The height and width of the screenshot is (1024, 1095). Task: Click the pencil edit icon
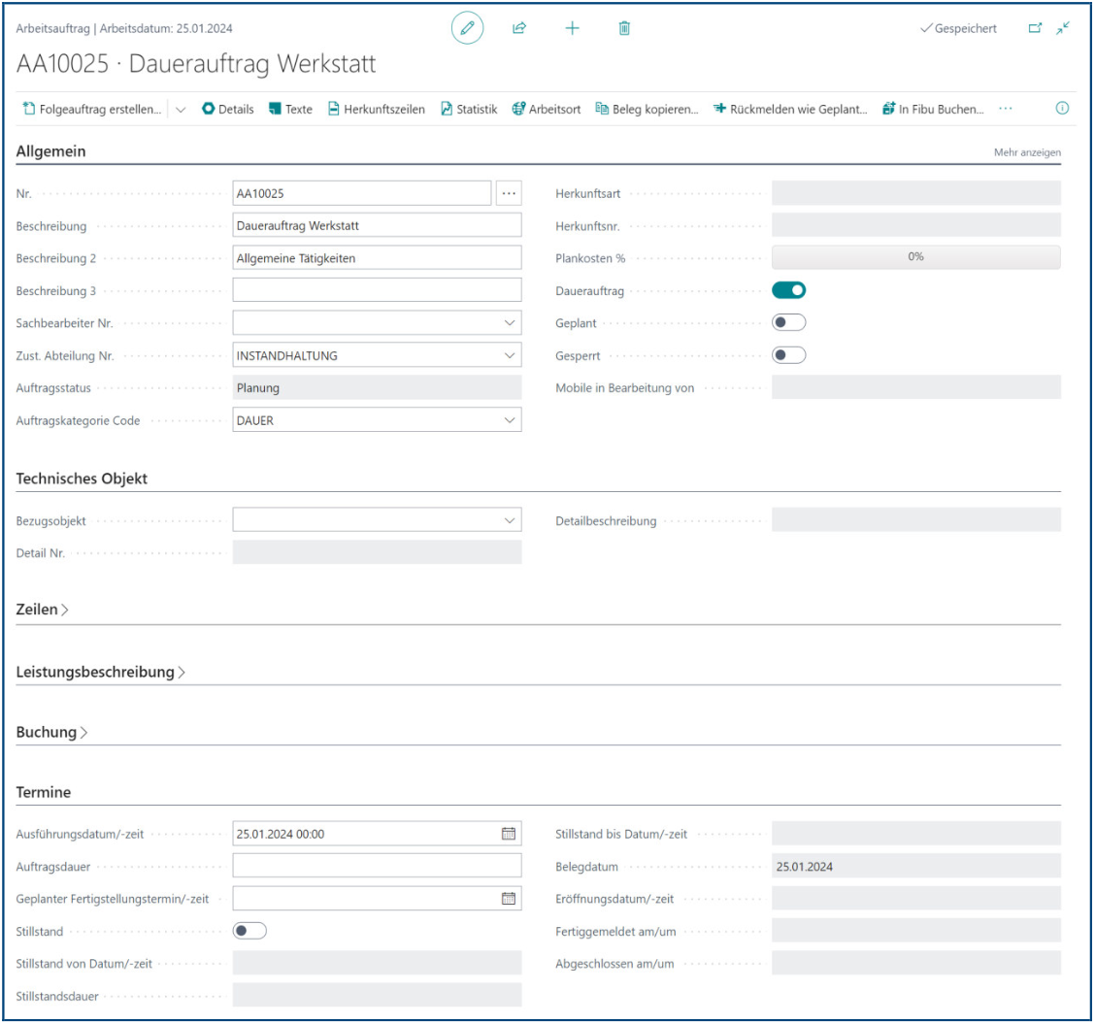pyautogui.click(x=467, y=28)
